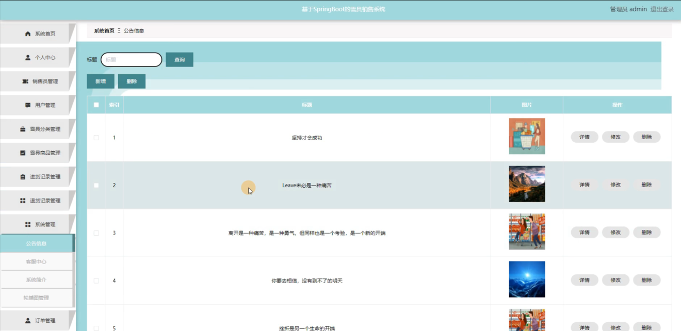Click the title 挫折是另一个生命的开端

pyautogui.click(x=307, y=328)
